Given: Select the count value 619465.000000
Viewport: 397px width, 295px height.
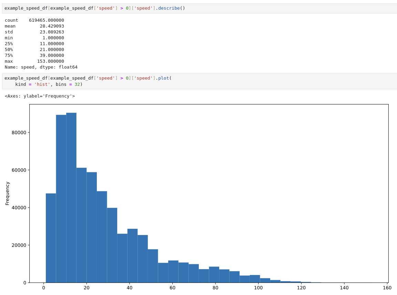Looking at the screenshot, I should [47, 20].
